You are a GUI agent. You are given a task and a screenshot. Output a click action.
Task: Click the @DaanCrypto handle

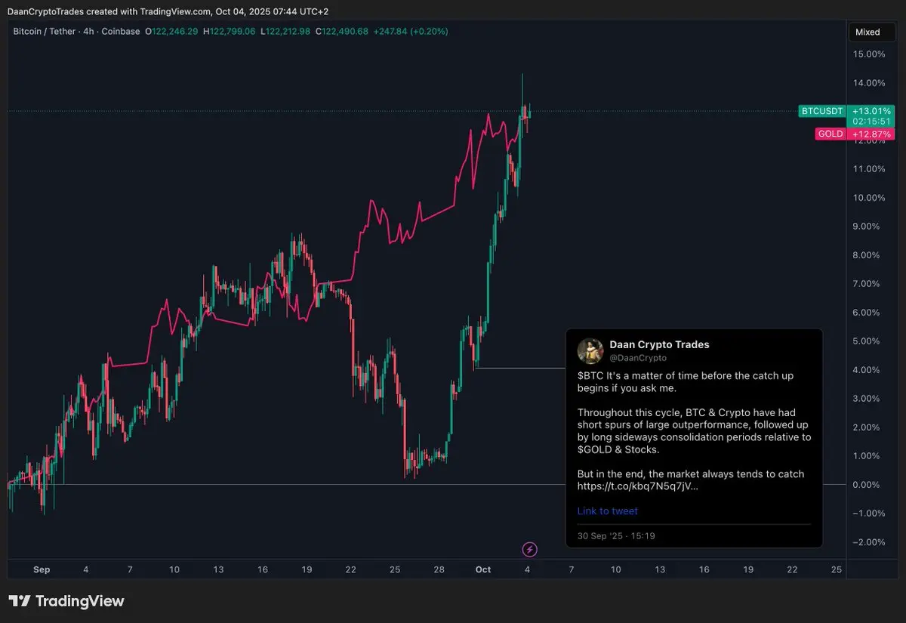point(638,358)
